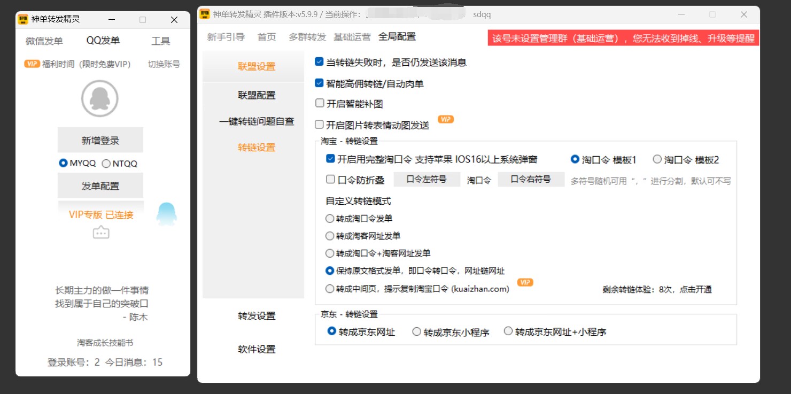Viewport: 791px width, 394px height.
Task: Open the 工具 tab
Action: pos(160,41)
